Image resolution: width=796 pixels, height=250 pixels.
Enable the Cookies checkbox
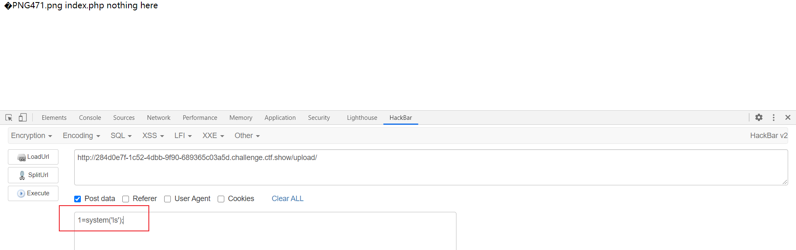pyautogui.click(x=221, y=199)
